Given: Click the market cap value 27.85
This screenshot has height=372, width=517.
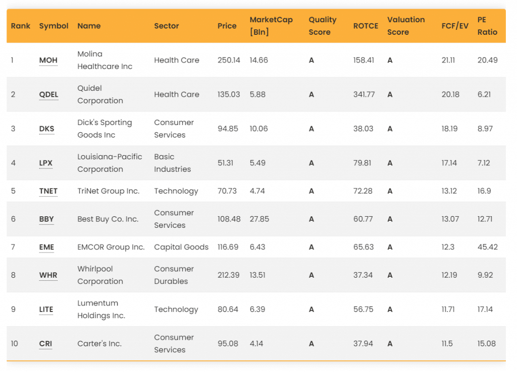Looking at the screenshot, I should 259,219.
